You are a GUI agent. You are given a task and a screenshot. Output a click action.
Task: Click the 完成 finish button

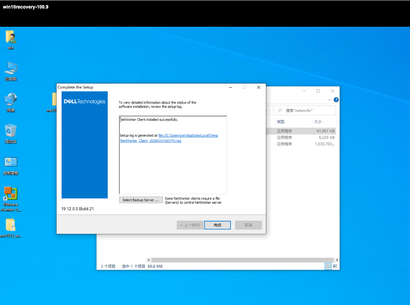coord(217,225)
